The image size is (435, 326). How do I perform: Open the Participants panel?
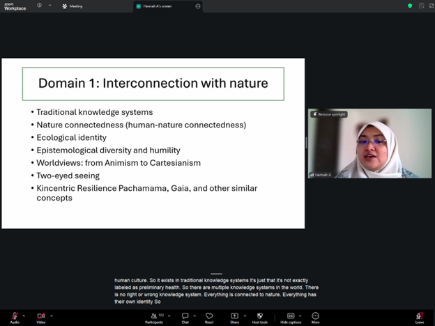point(153,316)
